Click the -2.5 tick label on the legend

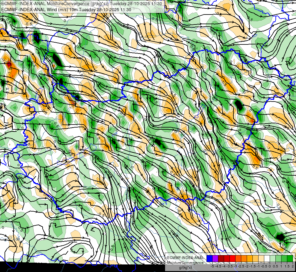[x=241, y=266]
